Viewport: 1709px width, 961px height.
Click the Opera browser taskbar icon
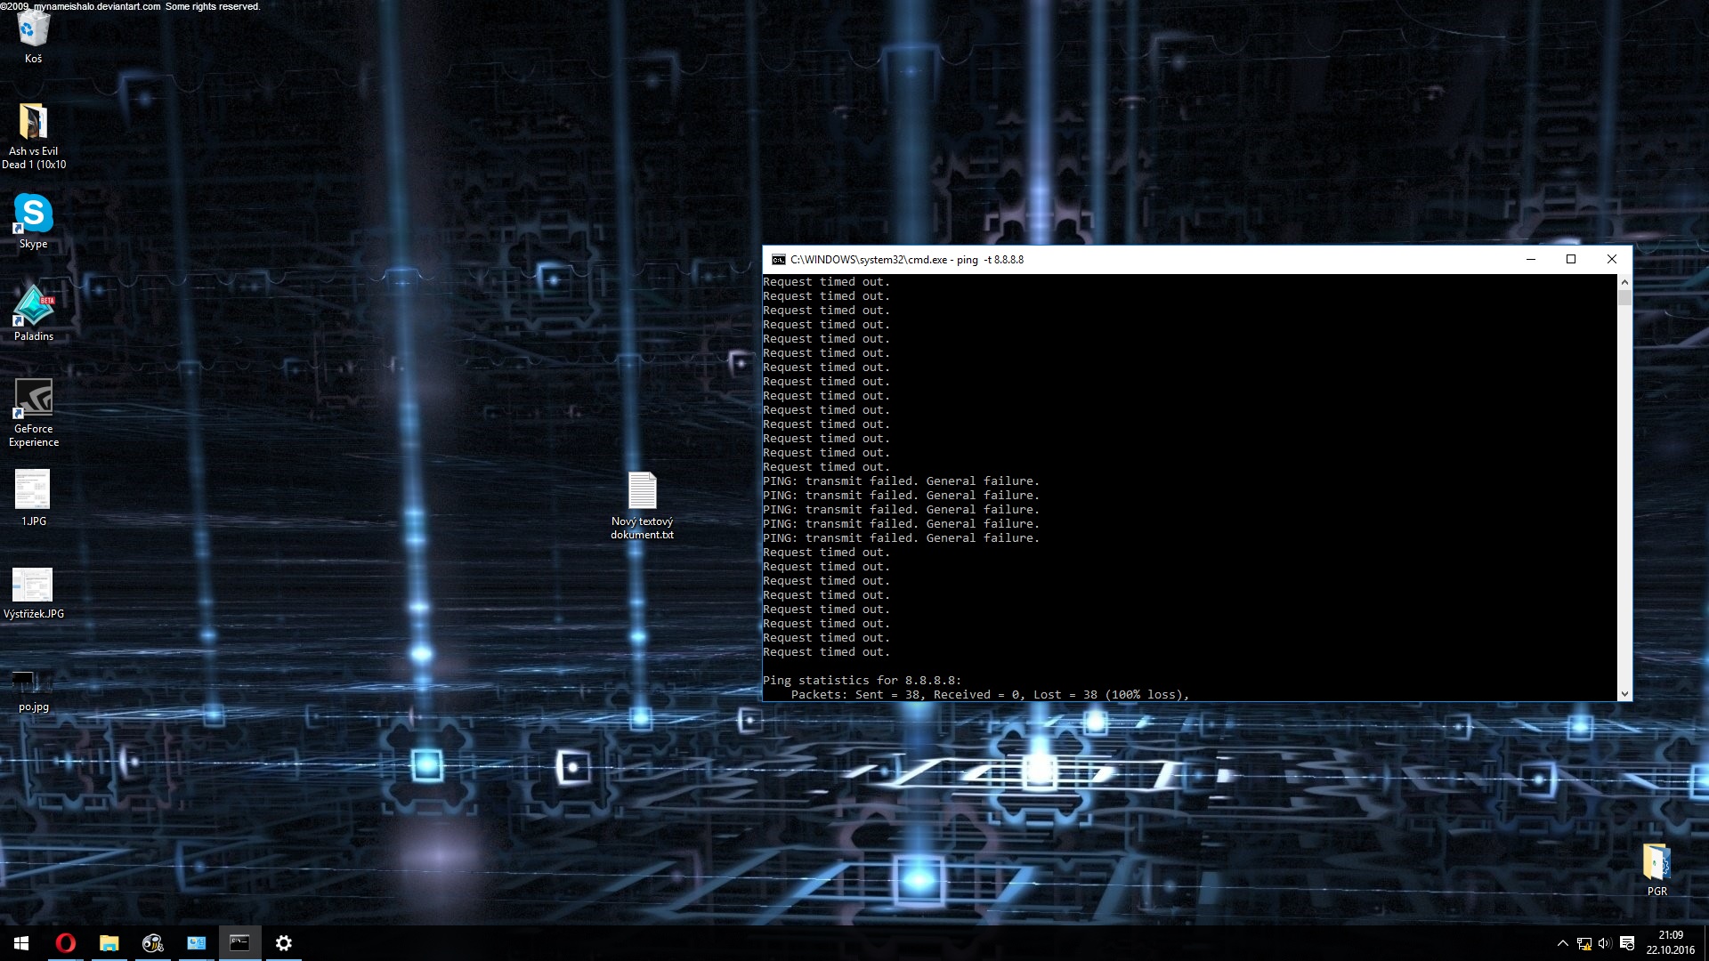[x=65, y=943]
